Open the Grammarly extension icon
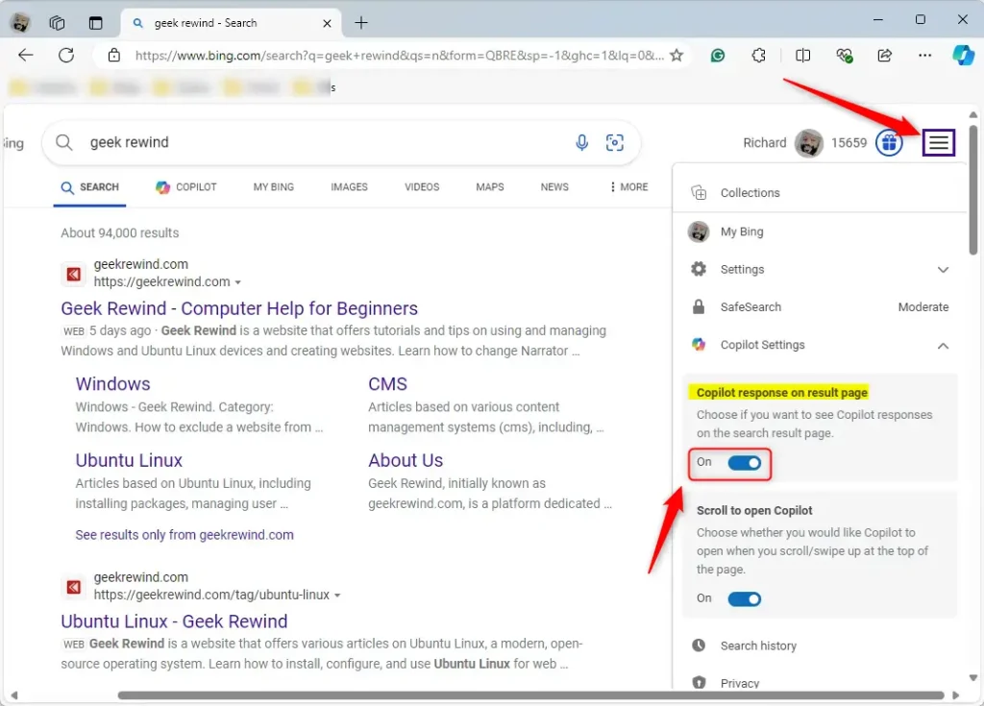Viewport: 984px width, 706px height. [718, 55]
